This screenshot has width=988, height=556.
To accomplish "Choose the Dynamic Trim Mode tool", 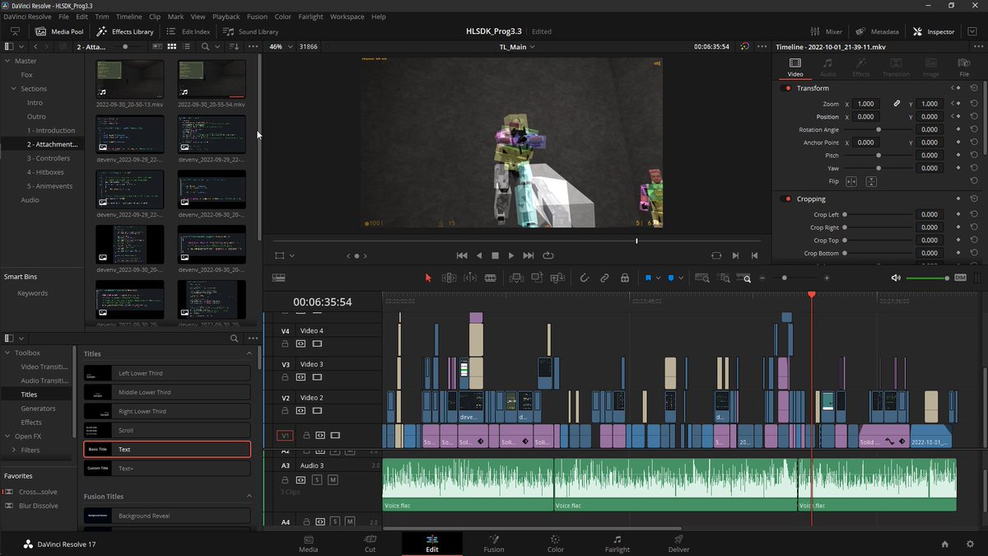I will 470,278.
